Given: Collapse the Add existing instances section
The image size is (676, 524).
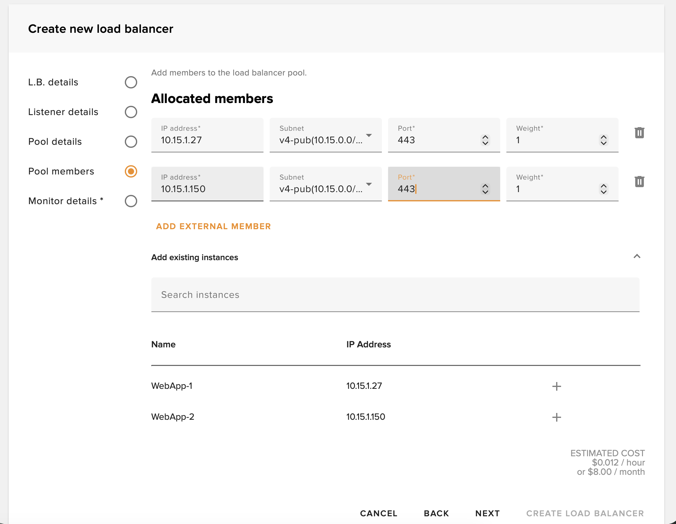Looking at the screenshot, I should [x=637, y=256].
